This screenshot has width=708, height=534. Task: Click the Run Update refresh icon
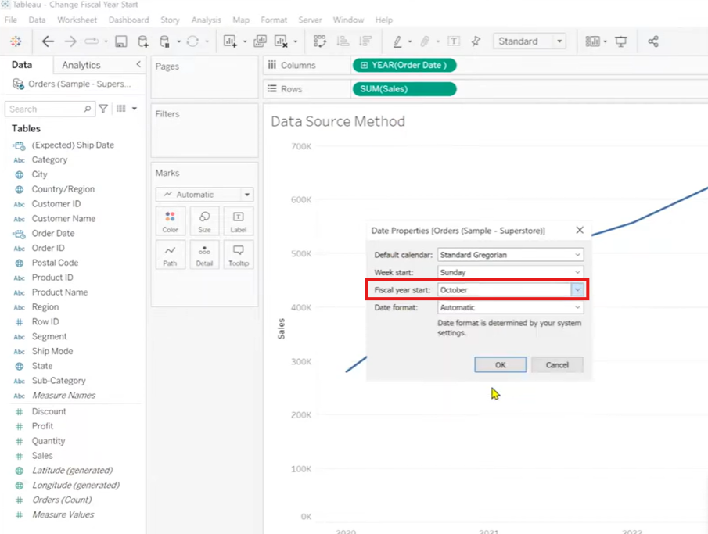point(192,41)
